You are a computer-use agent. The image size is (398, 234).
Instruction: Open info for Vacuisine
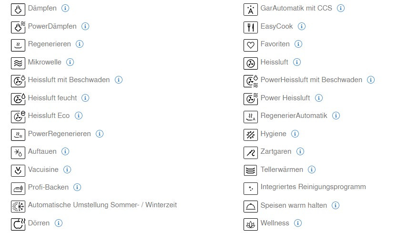tap(67, 170)
